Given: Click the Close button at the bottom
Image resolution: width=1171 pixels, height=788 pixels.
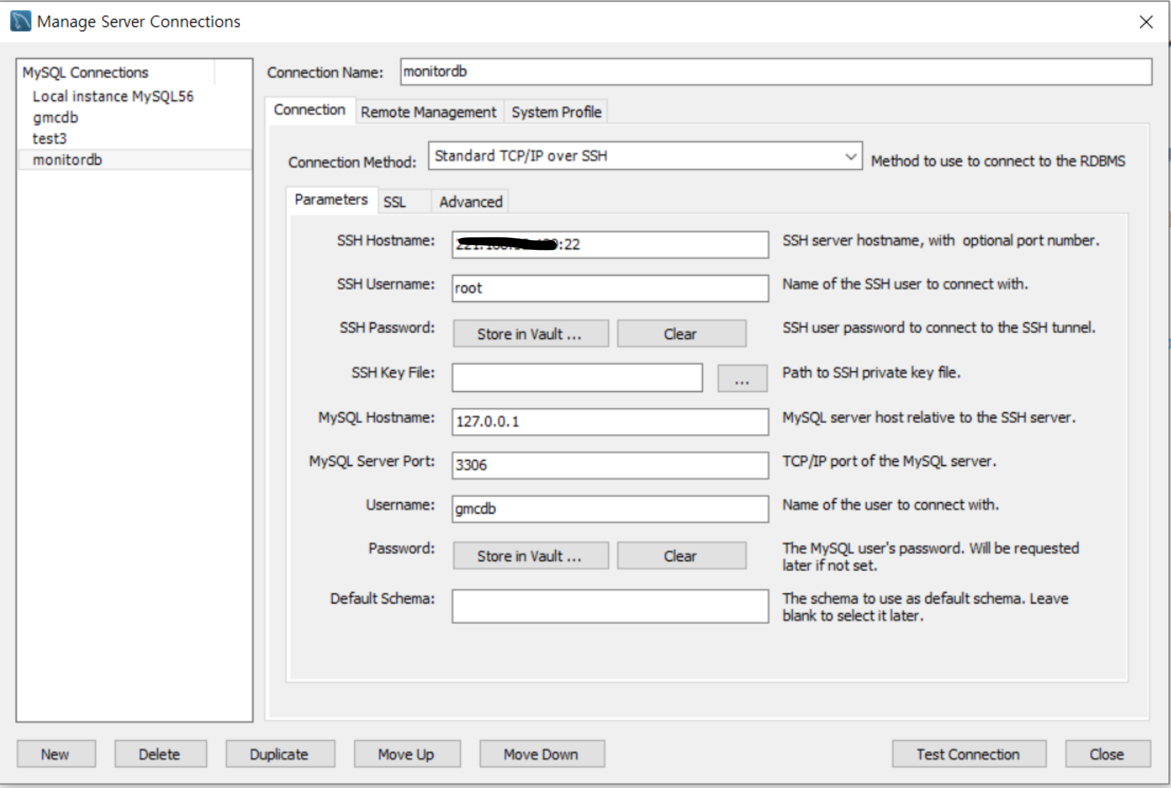Looking at the screenshot, I should [x=1108, y=754].
